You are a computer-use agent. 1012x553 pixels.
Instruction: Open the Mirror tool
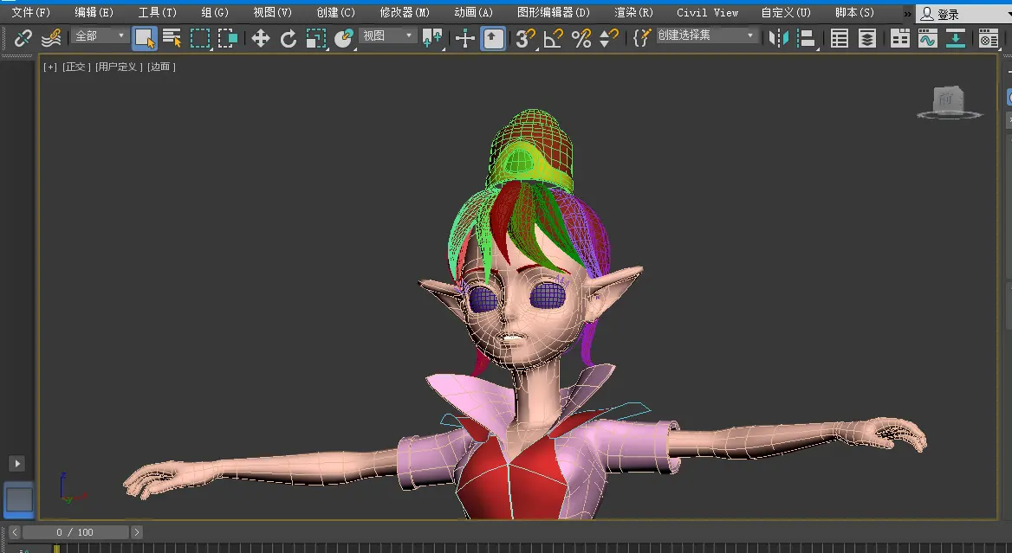(x=779, y=38)
